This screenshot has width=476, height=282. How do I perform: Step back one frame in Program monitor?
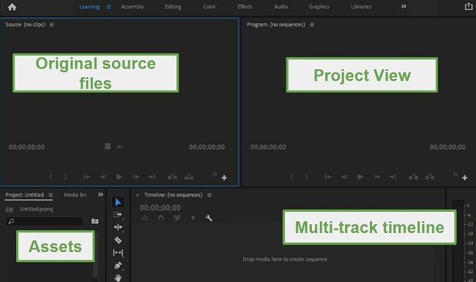pos(344,177)
